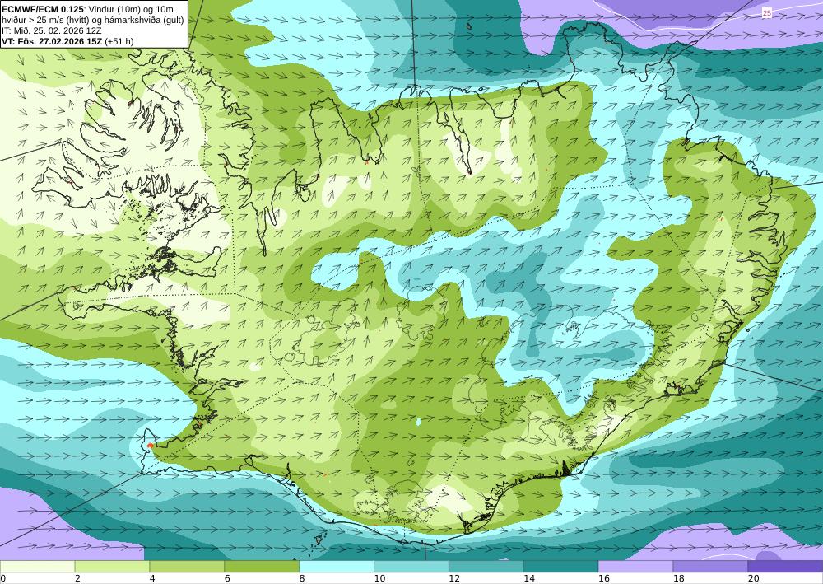Pick the 4–6 medium green legend swatch

[187, 566]
